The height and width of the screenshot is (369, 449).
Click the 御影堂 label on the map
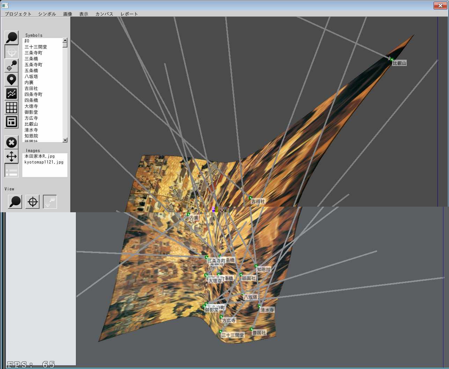click(x=212, y=309)
